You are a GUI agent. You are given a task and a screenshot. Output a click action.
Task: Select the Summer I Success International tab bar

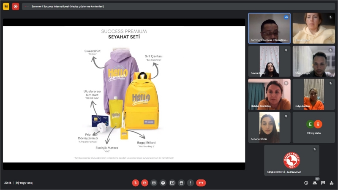(178, 6)
